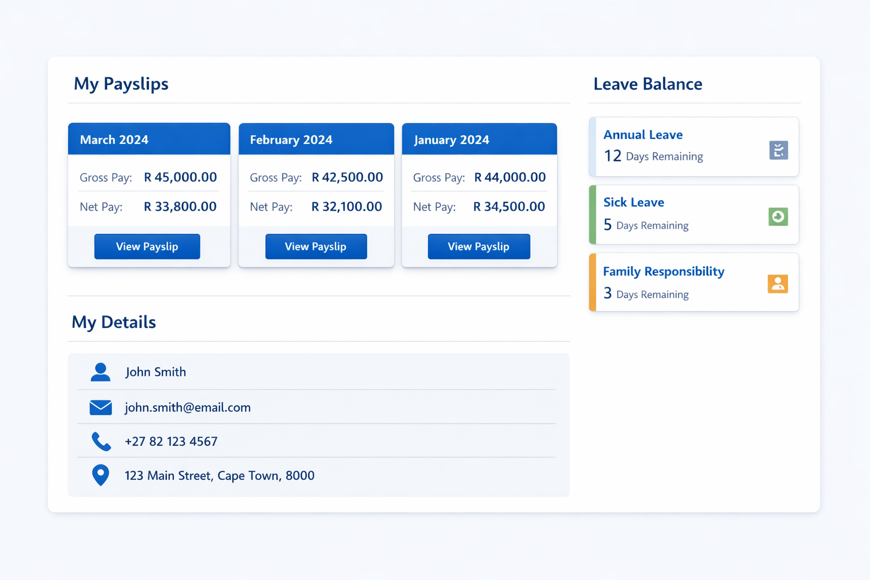Click the Leave Balance heading
Screen dimensions: 870x580
647,84
